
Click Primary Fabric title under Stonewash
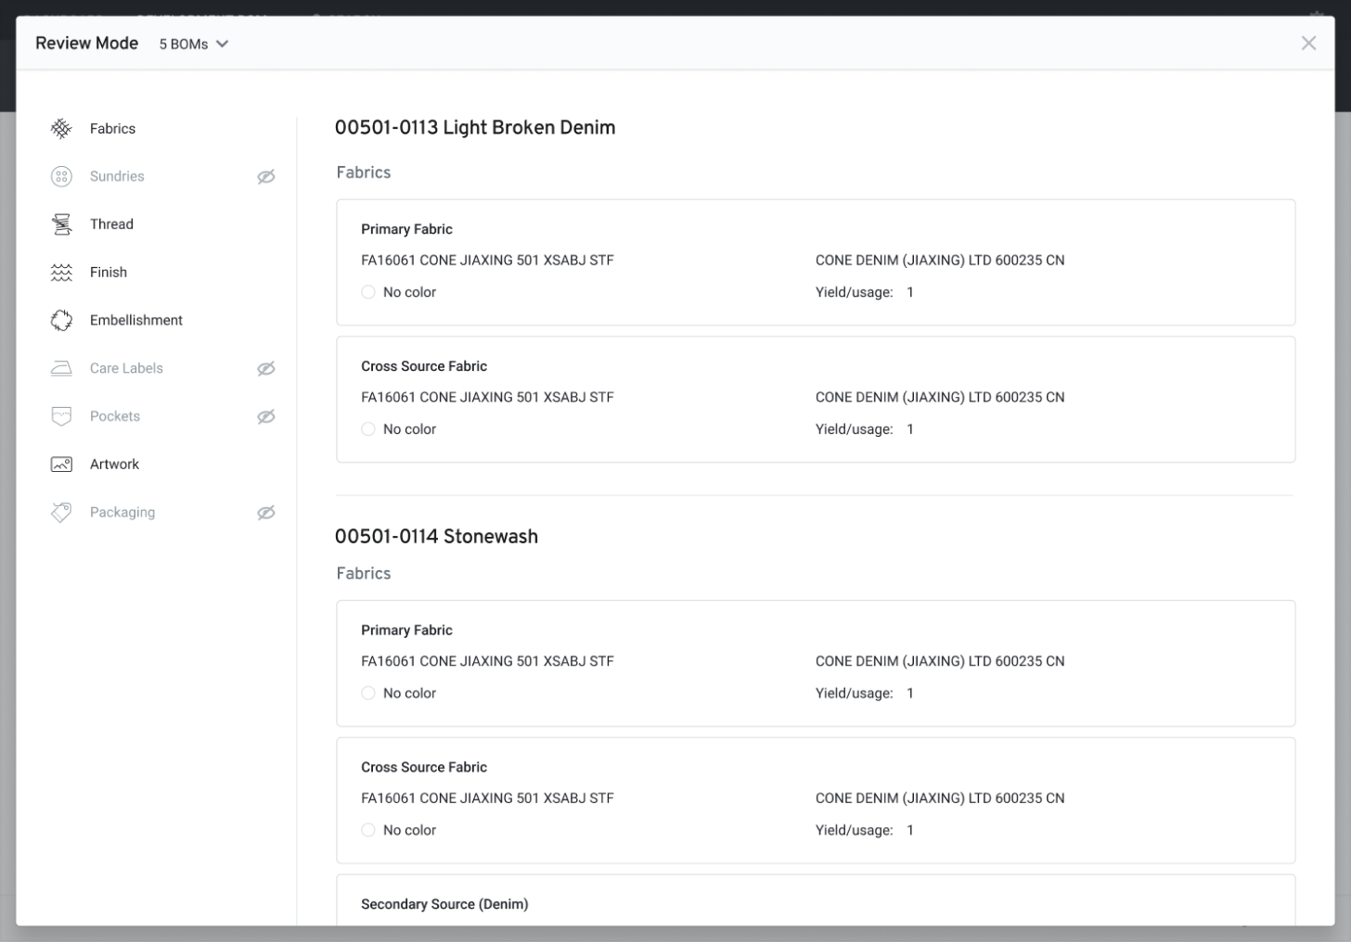[x=406, y=630]
